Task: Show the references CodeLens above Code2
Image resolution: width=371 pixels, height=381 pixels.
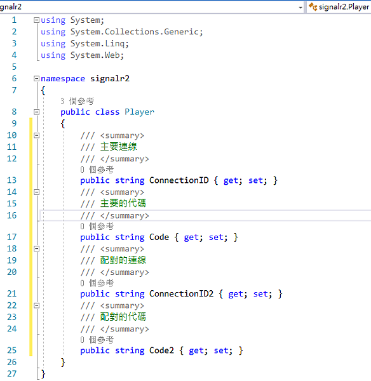Action: [97, 340]
